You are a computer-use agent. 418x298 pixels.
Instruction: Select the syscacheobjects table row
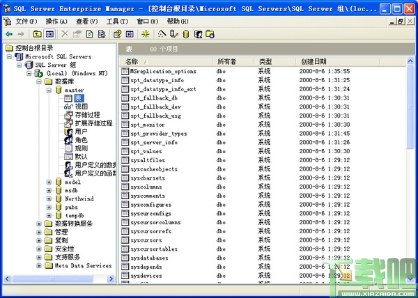[x=154, y=168]
